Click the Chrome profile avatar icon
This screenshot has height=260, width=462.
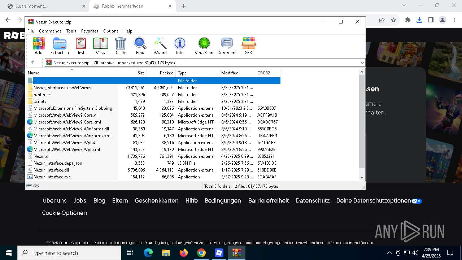443,20
